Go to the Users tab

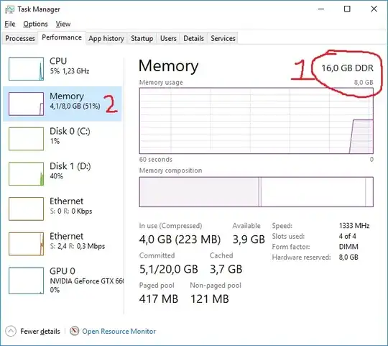tap(168, 38)
